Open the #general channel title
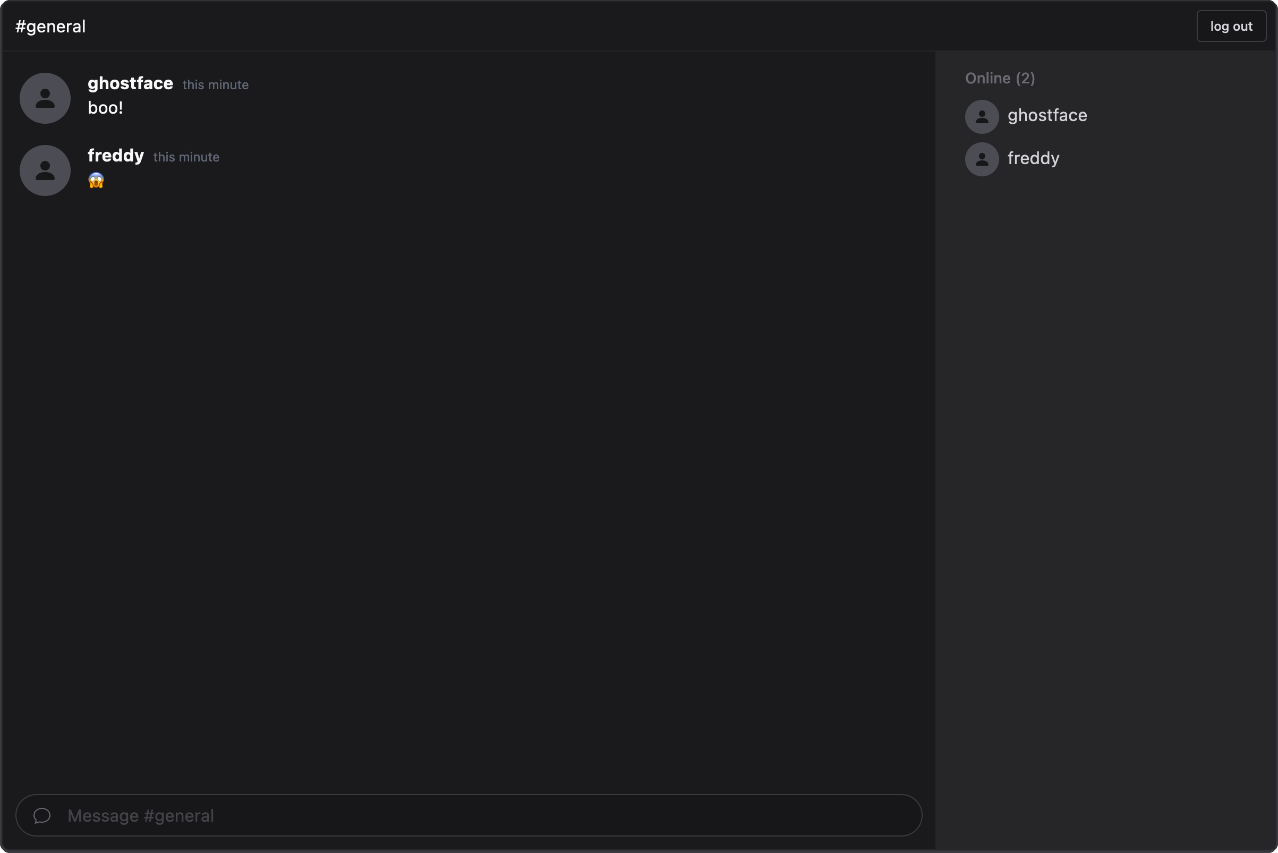Screen dimensions: 1278x853 click(x=50, y=27)
